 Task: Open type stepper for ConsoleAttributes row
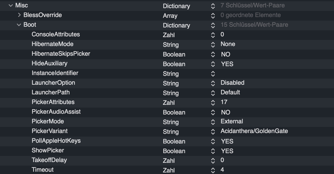(x=213, y=35)
